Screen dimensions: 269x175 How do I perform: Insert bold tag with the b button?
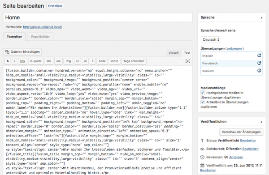click(8, 61)
